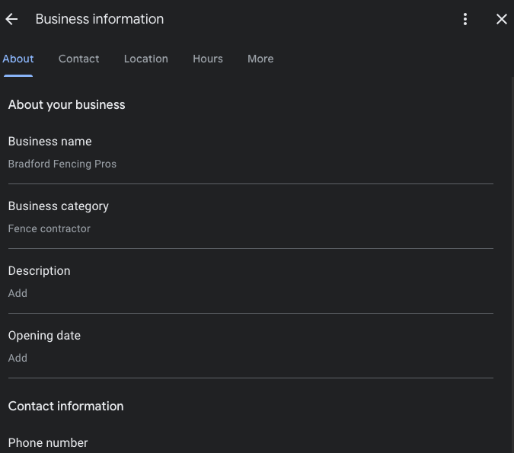
Task: Close the Business information panel
Action: pos(502,19)
